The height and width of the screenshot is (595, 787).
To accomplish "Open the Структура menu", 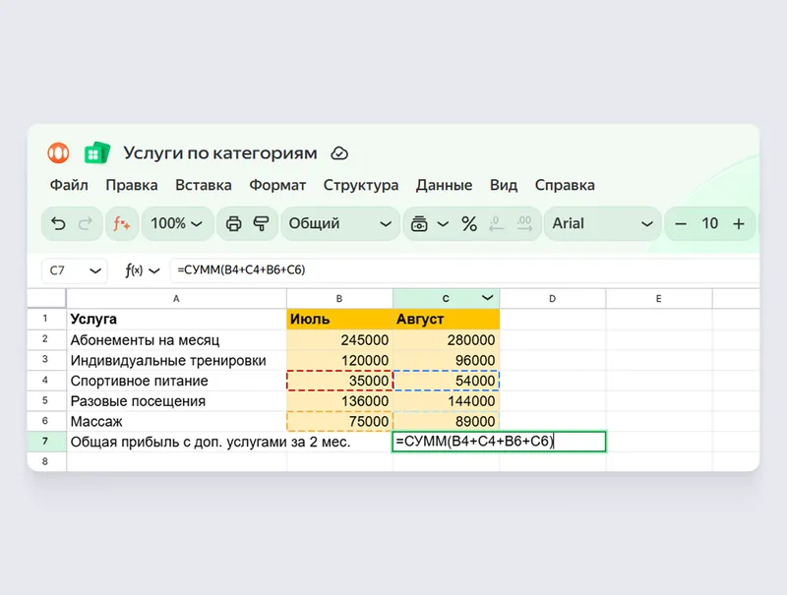I will pos(361,185).
